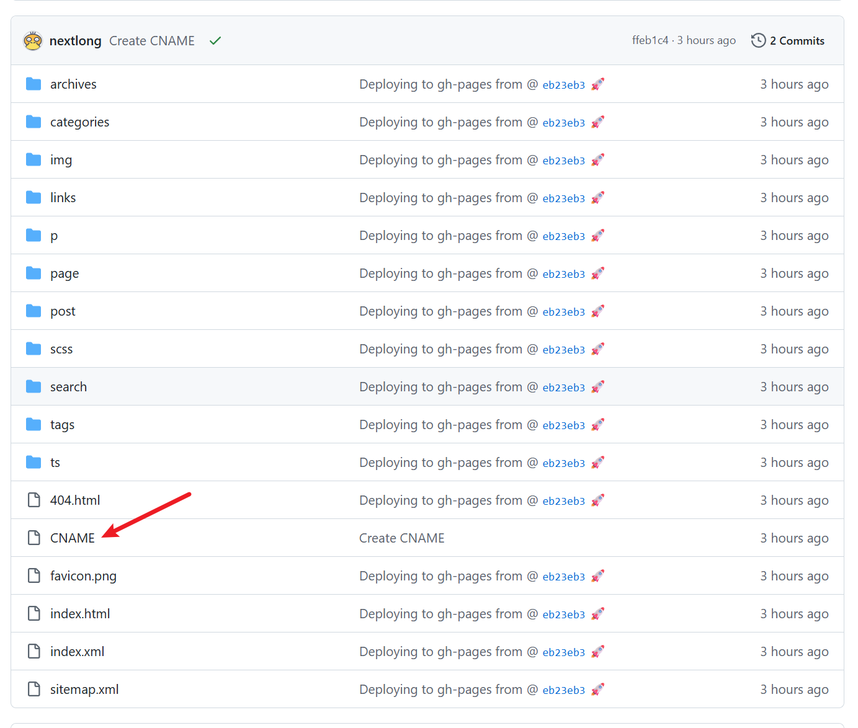Screen dimensions: 858x728
Task: Click the sitemap.xml file icon
Action: [34, 690]
